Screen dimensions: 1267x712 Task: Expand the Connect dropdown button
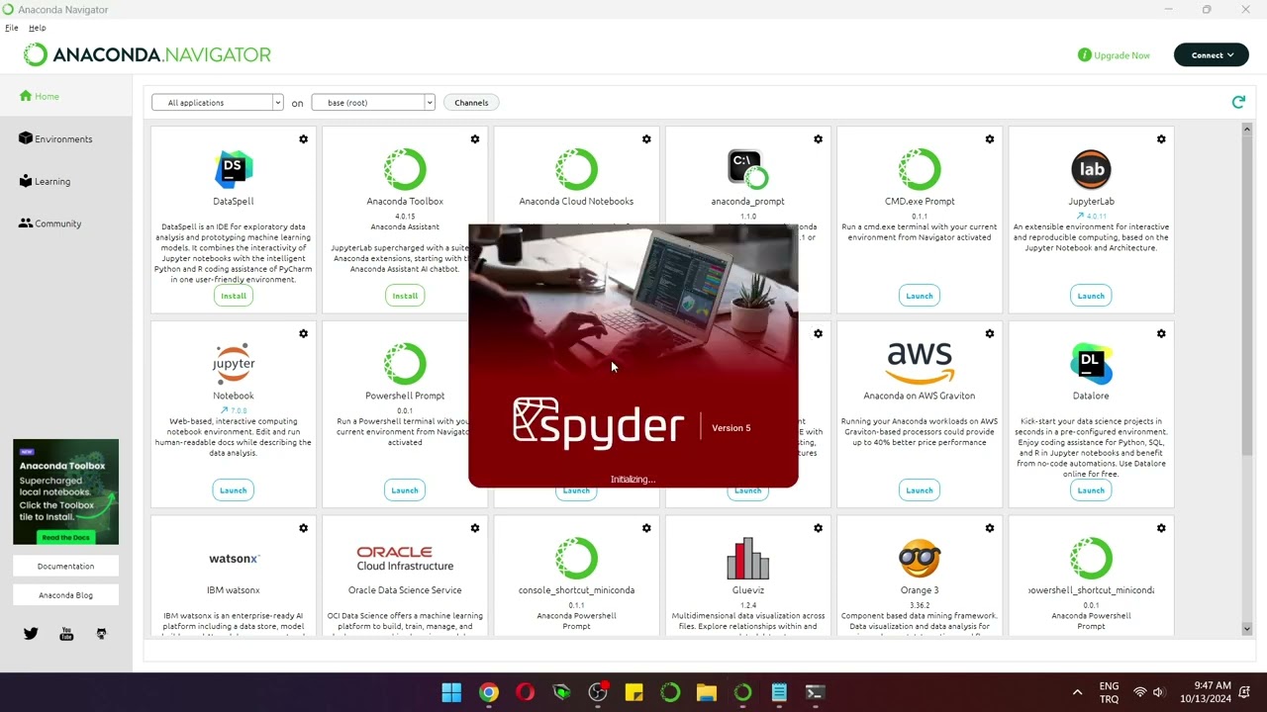click(1212, 55)
